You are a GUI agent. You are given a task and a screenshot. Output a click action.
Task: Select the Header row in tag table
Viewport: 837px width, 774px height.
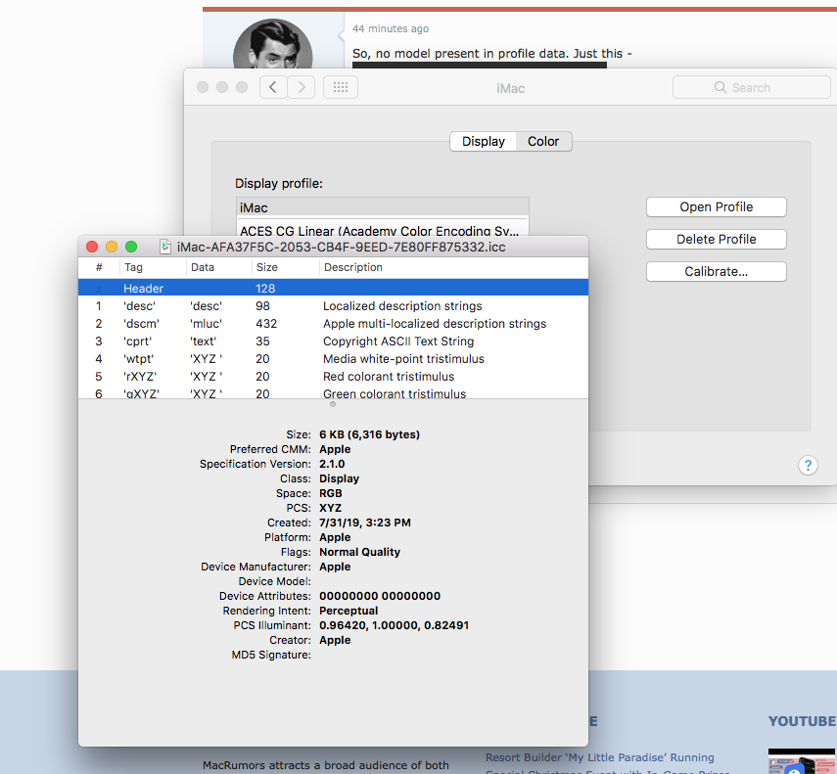(x=333, y=288)
